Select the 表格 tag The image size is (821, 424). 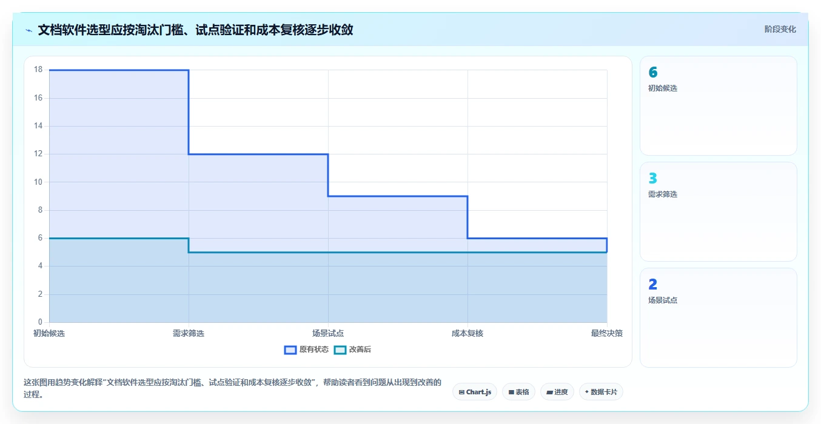click(518, 392)
